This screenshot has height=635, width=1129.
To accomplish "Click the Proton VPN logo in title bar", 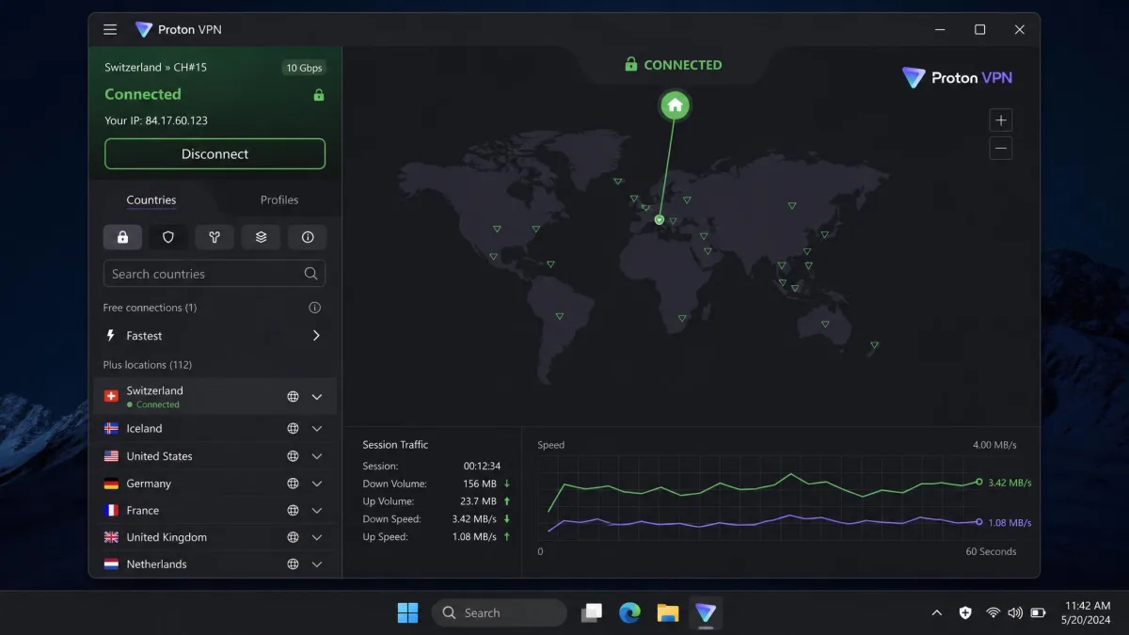I will click(x=143, y=29).
